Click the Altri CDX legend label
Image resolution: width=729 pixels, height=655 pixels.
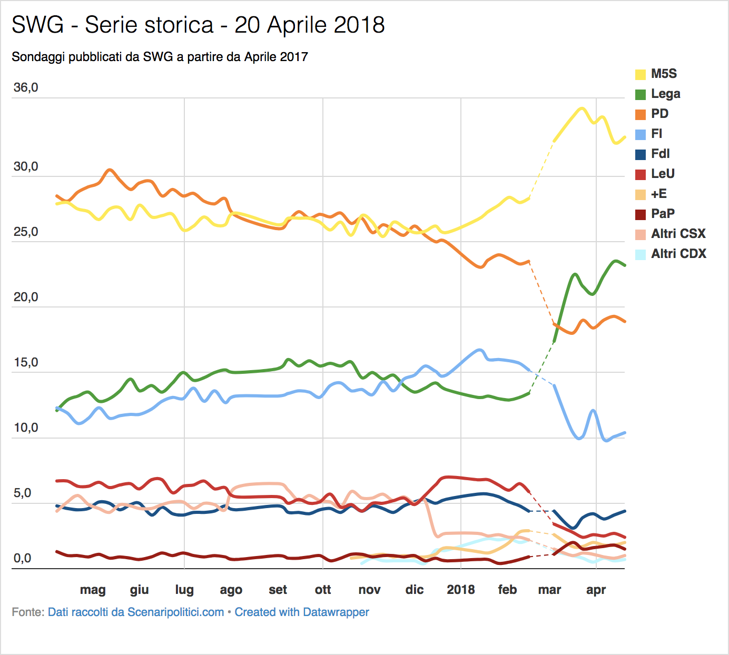tap(679, 254)
